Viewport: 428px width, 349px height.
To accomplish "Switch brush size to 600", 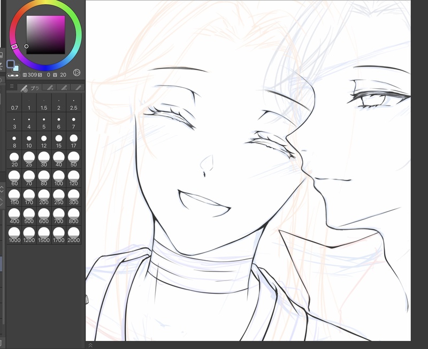I will [44, 216].
